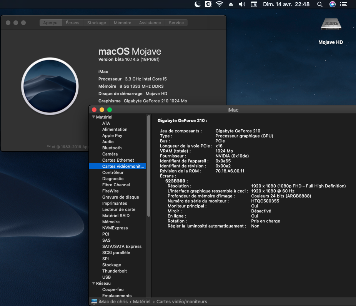356x306 pixels.
Task: Click iMac de chris in path bar
Action: coord(113,302)
